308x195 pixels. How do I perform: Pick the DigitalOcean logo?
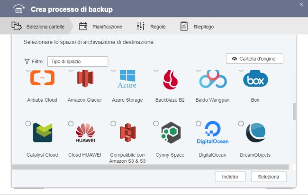point(213,133)
